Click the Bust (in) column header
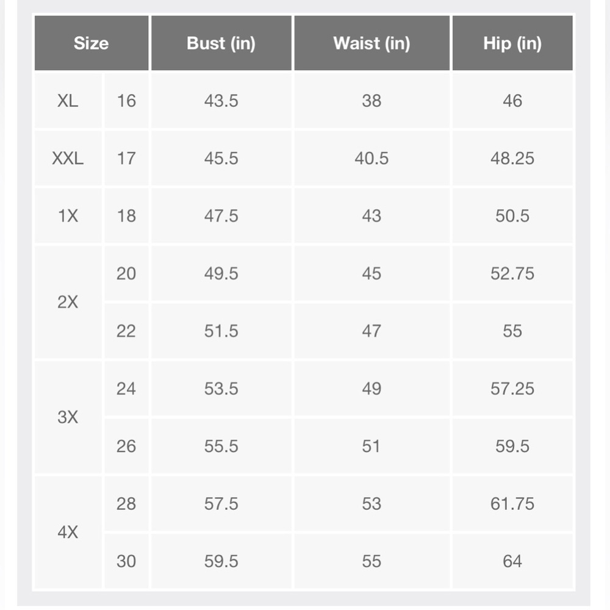610x610 pixels. click(x=221, y=43)
